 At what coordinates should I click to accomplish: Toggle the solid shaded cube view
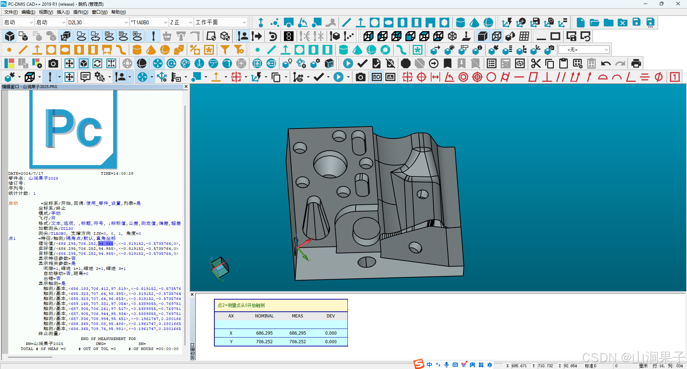pos(482,36)
